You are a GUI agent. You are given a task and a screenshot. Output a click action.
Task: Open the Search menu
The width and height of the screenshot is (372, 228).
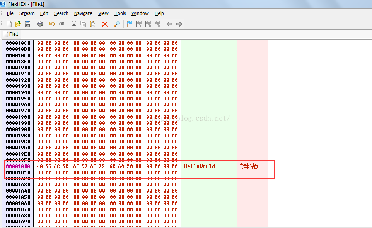point(61,13)
